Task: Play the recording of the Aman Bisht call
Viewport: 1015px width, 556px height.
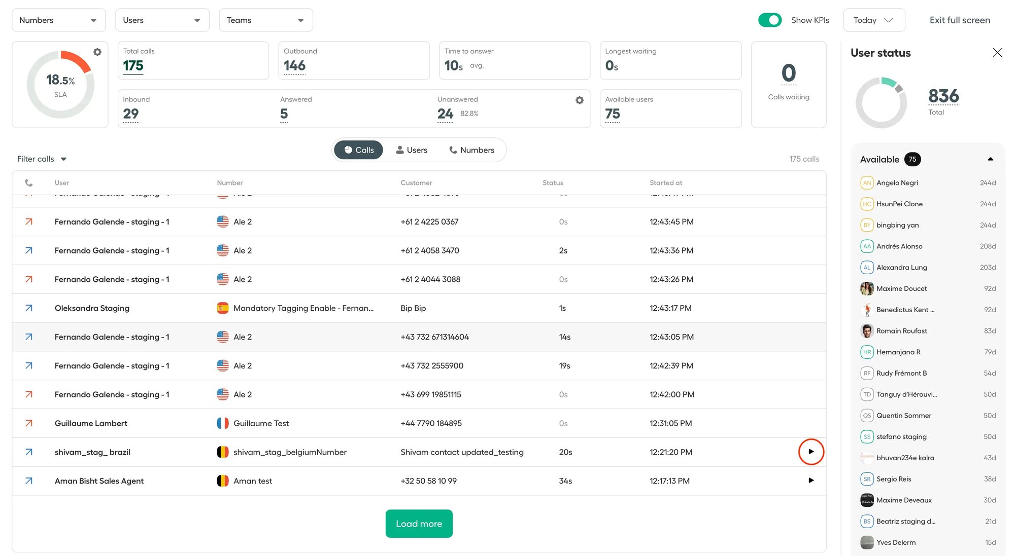Action: tap(811, 480)
